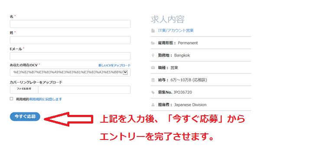Click the 名 first name input field
This screenshot has height=165, width=333.
pyautogui.click(x=70, y=24)
